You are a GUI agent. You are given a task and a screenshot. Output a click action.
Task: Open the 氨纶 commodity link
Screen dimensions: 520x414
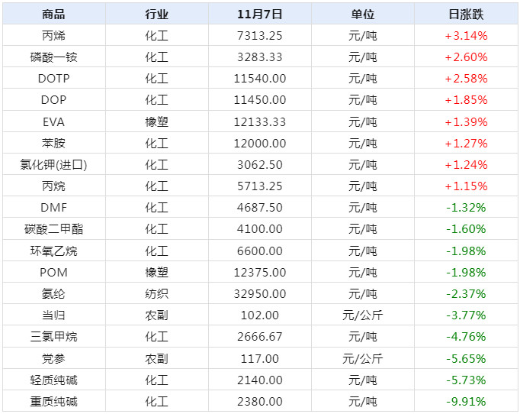[53, 294]
